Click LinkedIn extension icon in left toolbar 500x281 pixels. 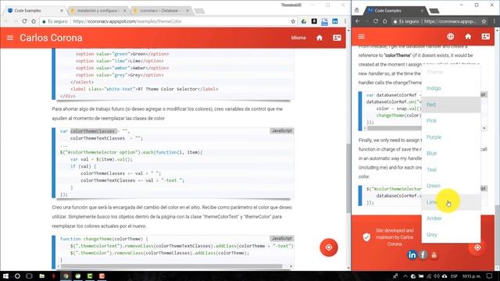click(335, 21)
